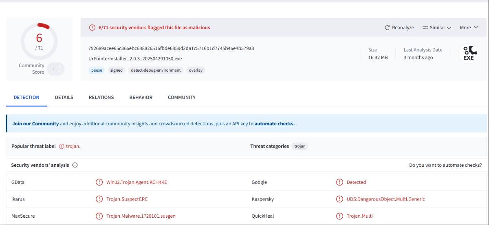Click the detection score circle gauge
Screen dimensions: 489x225
[x=39, y=41]
